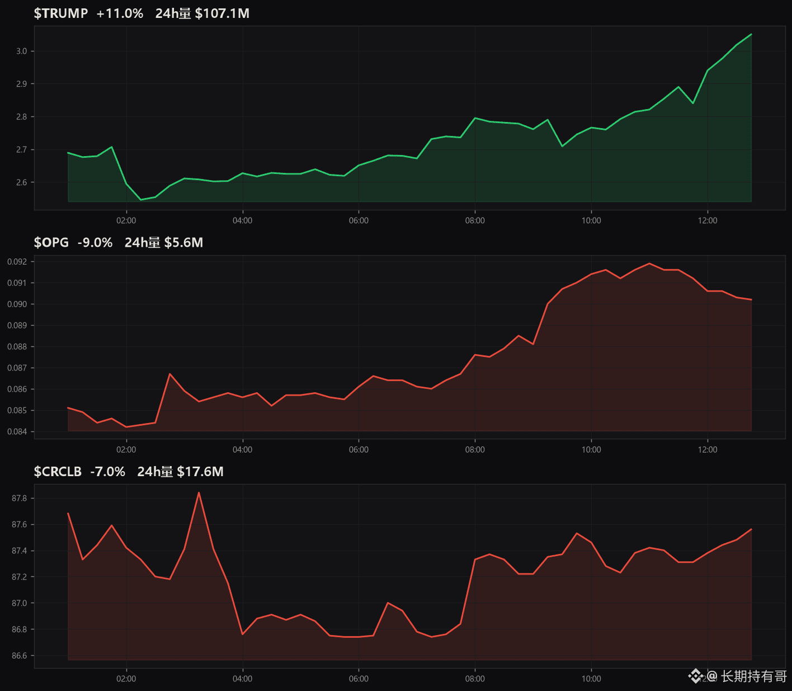This screenshot has width=792, height=691.
Task: Click 10:00 on the $TRUMP time axis
Action: point(591,220)
